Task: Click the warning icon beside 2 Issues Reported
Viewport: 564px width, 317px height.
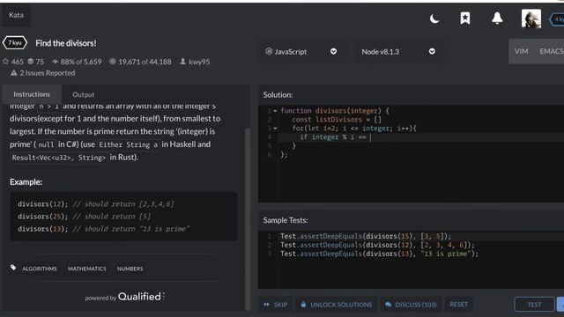Action: pyautogui.click(x=14, y=73)
